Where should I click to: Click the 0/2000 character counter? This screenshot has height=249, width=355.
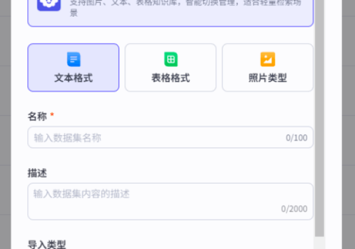(x=294, y=209)
